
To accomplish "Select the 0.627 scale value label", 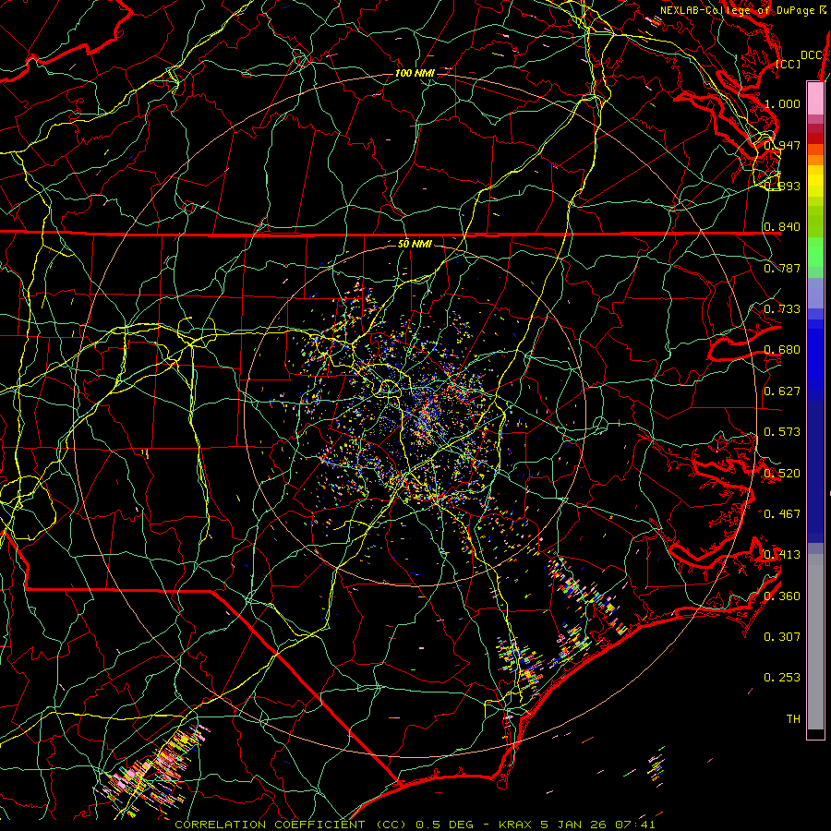I will pos(782,391).
